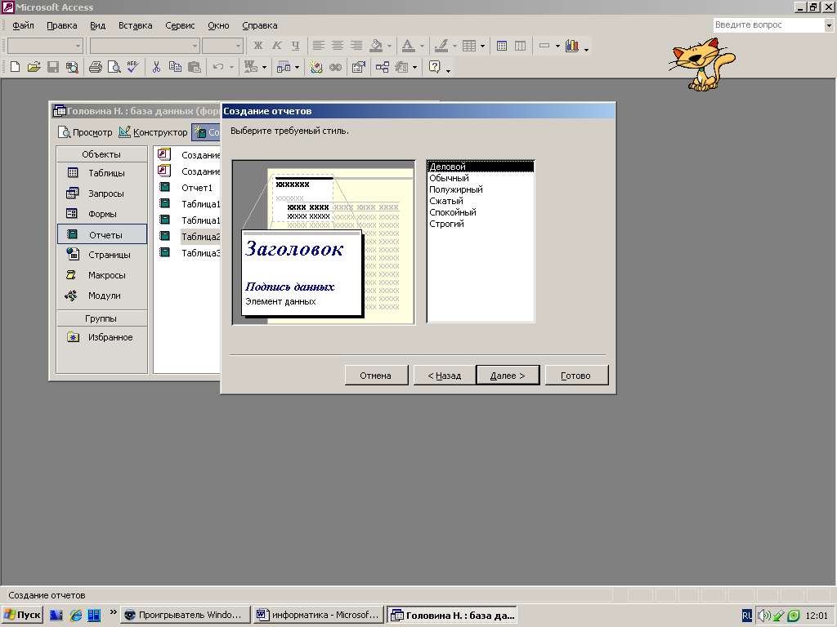
Task: Open Таблицы in the Objects pane
Action: click(x=101, y=173)
